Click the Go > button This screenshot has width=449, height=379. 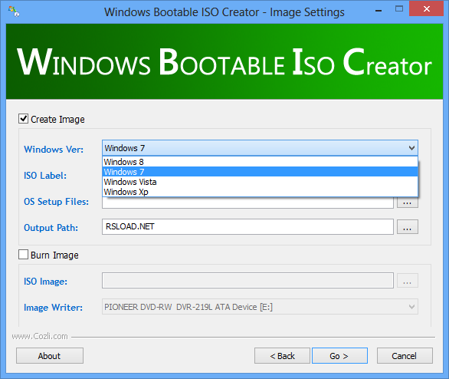pyautogui.click(x=339, y=356)
